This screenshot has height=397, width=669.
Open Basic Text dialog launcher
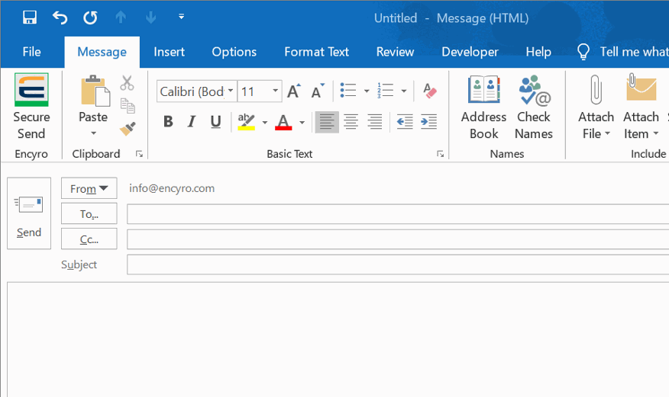click(x=441, y=154)
